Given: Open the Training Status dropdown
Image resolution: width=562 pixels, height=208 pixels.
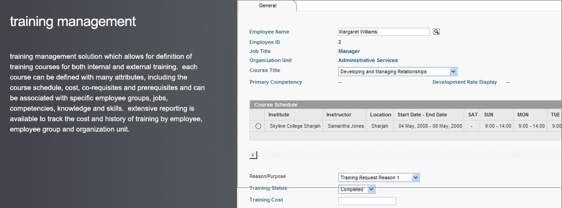Looking at the screenshot, I should (x=357, y=190).
